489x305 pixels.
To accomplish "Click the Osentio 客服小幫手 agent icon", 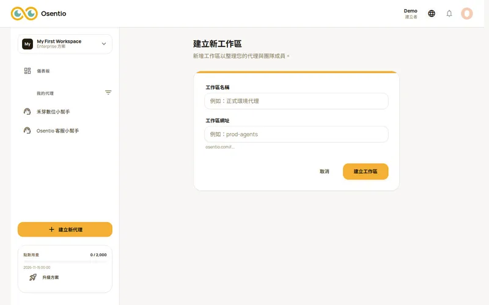I will coord(27,131).
